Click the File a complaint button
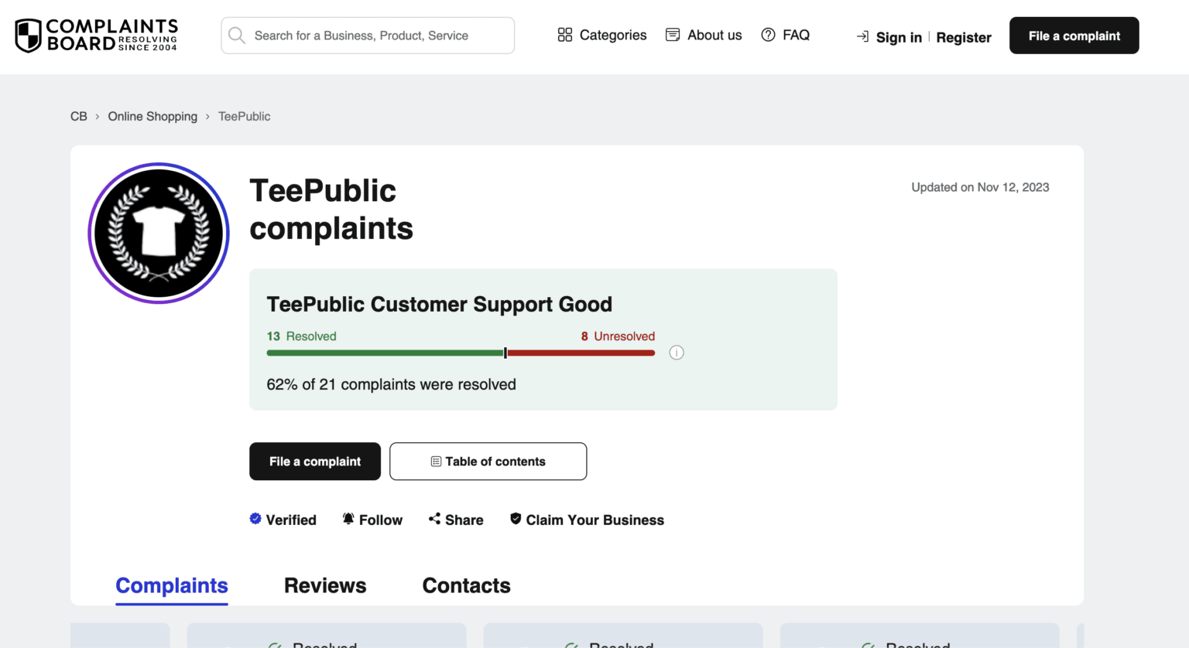This screenshot has width=1189, height=648. click(1073, 35)
